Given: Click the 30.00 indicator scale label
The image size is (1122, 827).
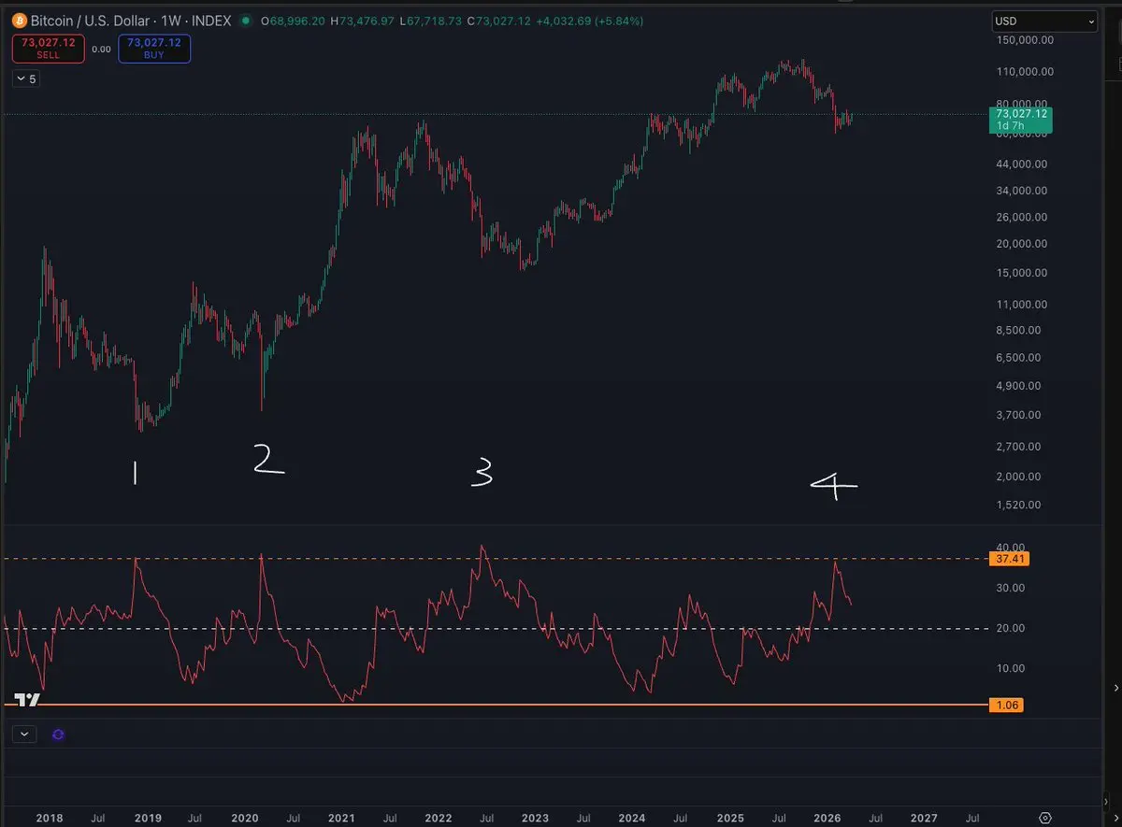Looking at the screenshot, I should click(x=1011, y=588).
